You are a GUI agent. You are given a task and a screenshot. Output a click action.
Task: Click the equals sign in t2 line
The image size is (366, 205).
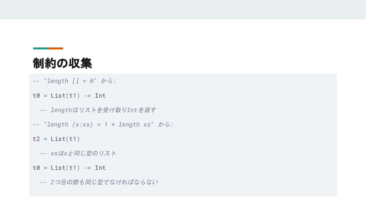45,139
